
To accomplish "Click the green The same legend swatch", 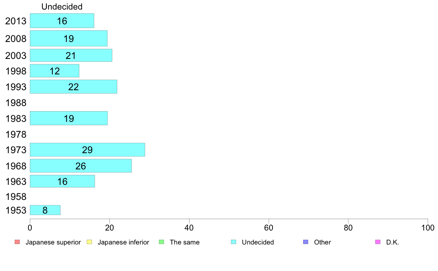I will click(161, 242).
